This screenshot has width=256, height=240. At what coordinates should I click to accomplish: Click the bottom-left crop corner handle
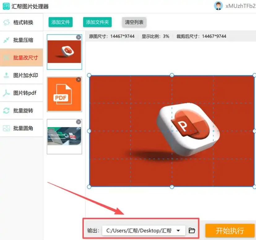click(89, 187)
